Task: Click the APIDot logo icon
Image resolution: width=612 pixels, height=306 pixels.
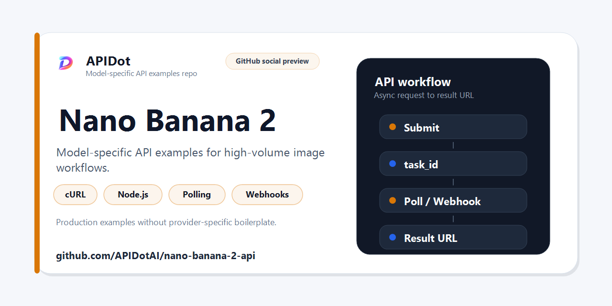Action: (66, 63)
